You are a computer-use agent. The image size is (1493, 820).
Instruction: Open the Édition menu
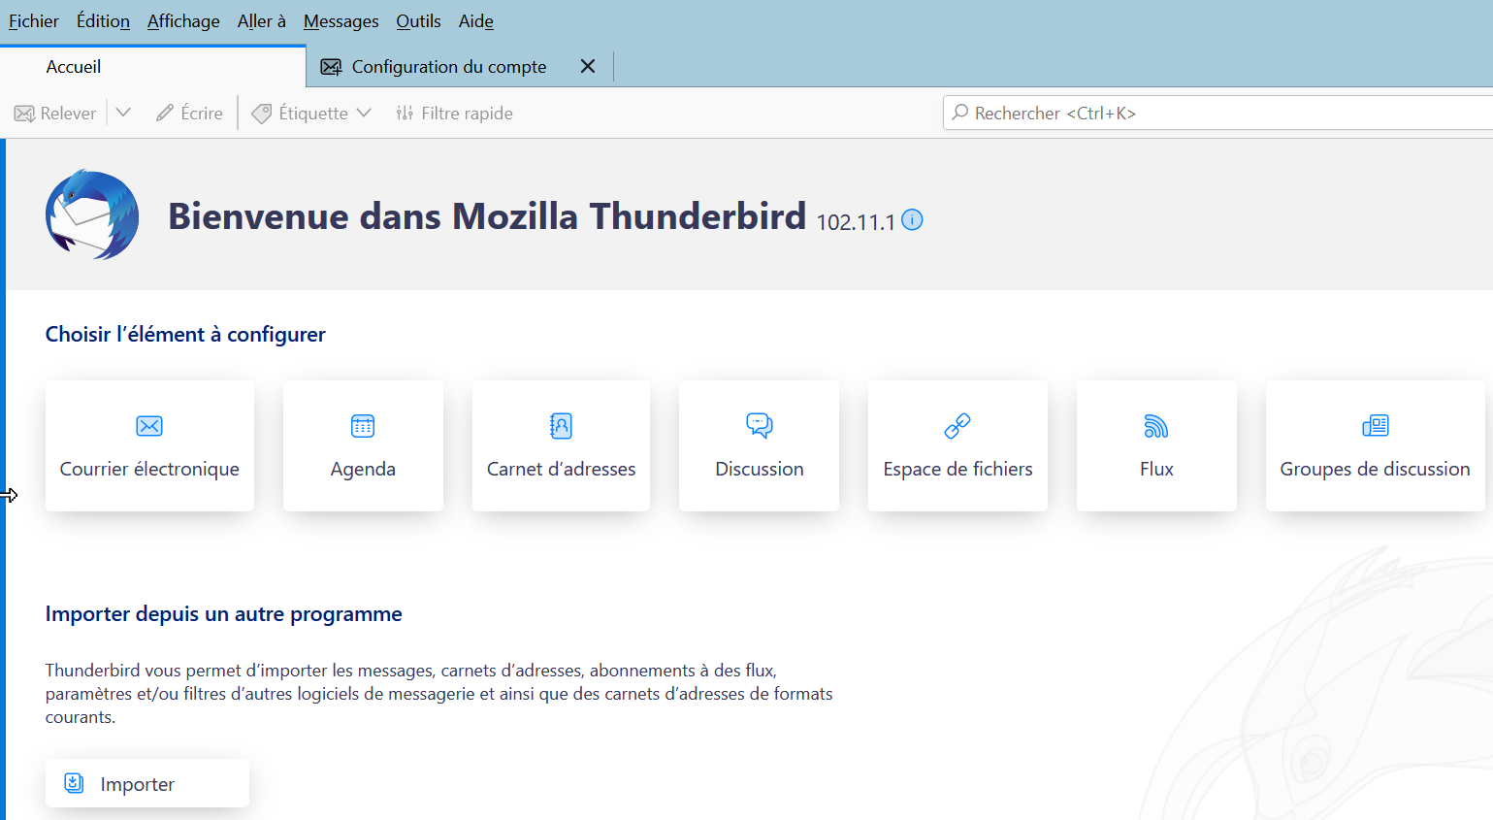pos(103,21)
